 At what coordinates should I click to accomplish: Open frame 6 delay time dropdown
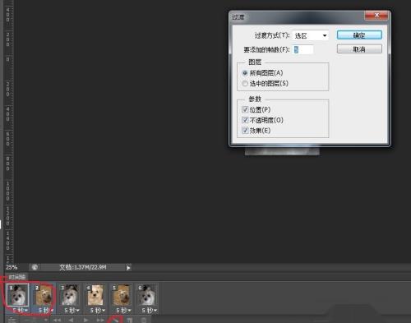(x=149, y=311)
